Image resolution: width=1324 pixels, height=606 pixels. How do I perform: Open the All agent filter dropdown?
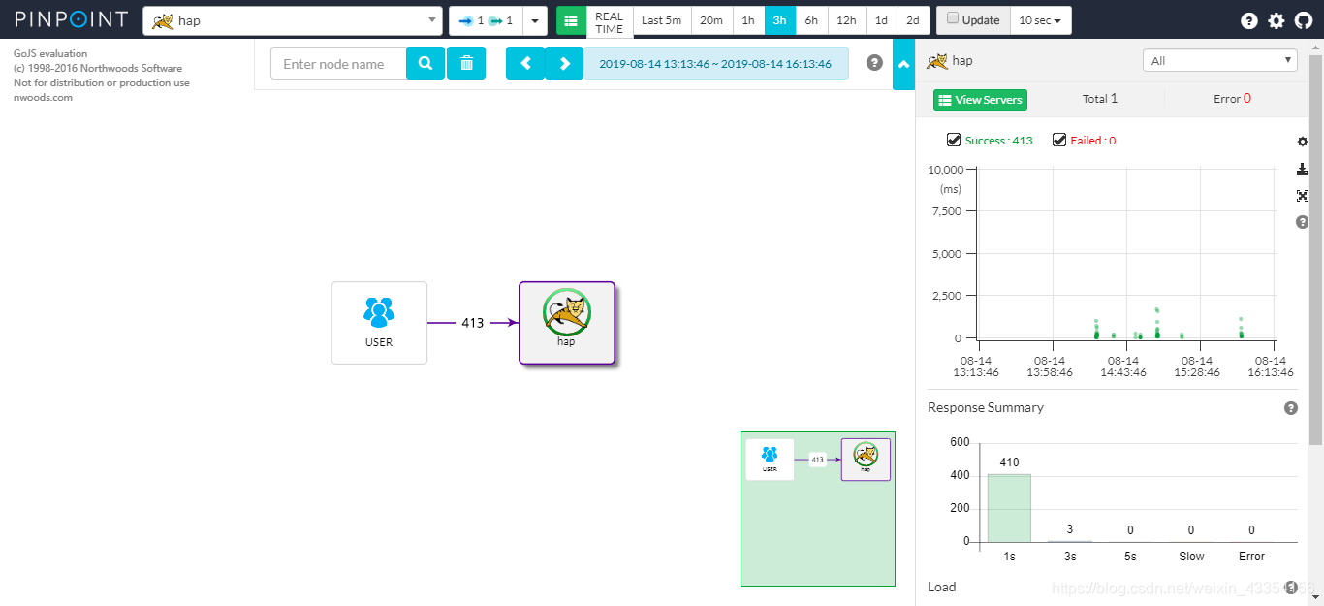[1219, 60]
